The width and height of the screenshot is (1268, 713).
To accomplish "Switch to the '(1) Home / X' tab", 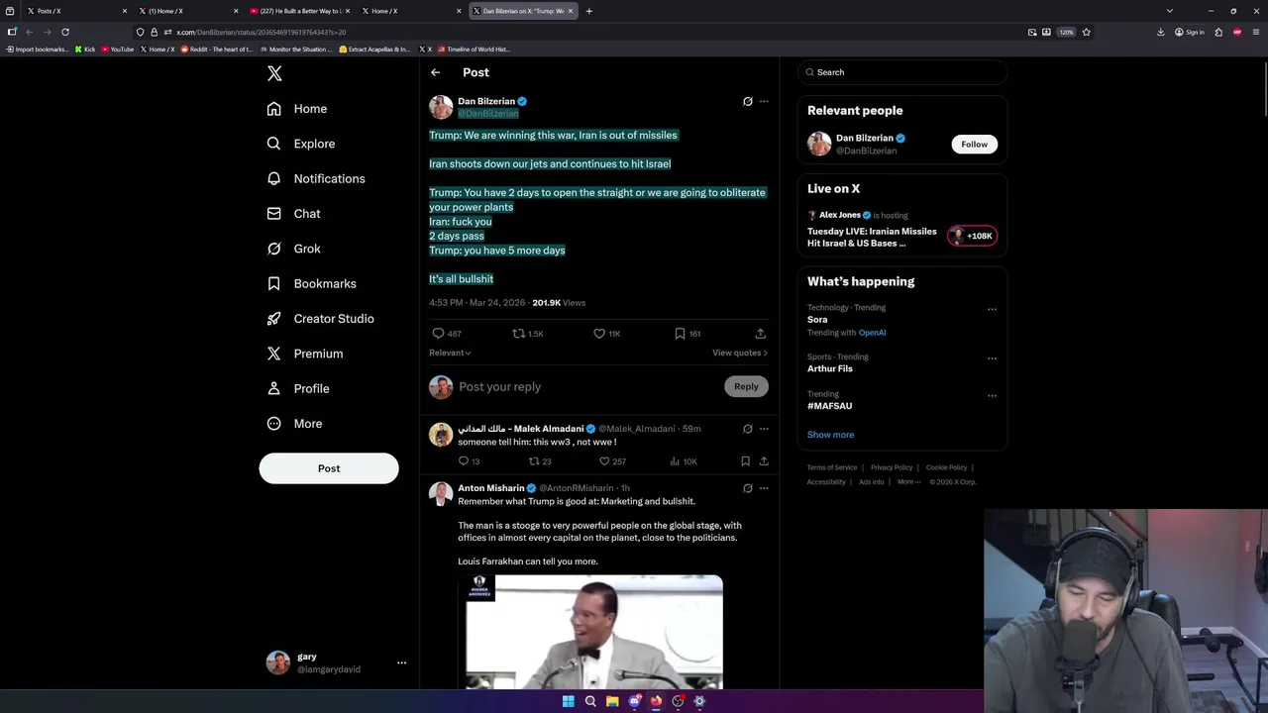I will click(x=187, y=11).
